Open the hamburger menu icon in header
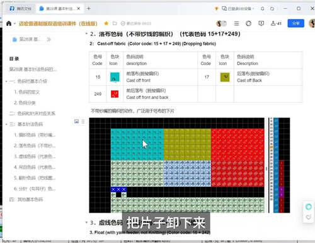 tap(236, 23)
